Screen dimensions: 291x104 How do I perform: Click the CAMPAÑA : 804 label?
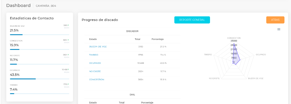coord(46,6)
